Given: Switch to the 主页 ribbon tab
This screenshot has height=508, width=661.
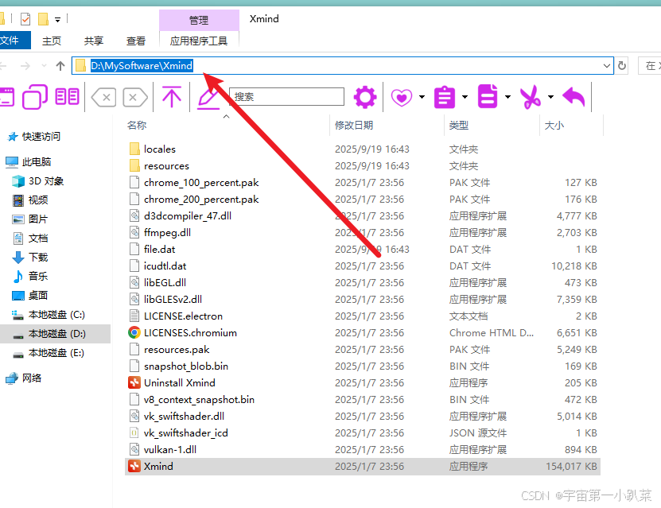Looking at the screenshot, I should click(52, 41).
